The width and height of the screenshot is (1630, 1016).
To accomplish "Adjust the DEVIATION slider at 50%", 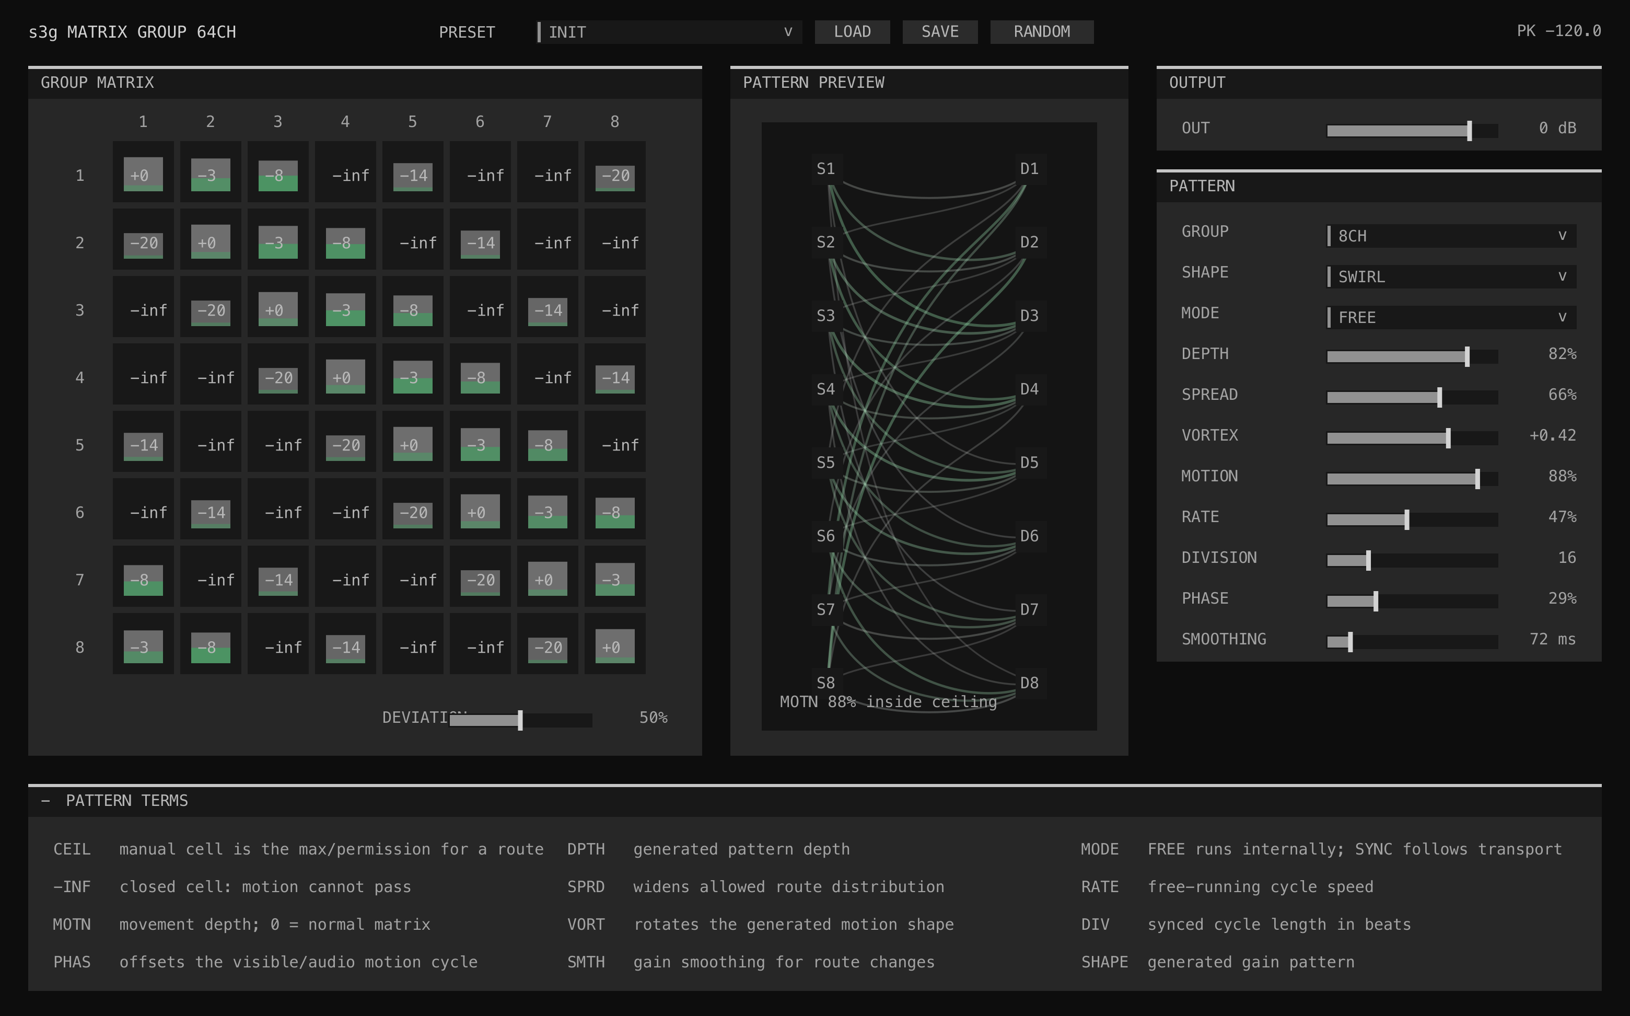I will [x=520, y=720].
